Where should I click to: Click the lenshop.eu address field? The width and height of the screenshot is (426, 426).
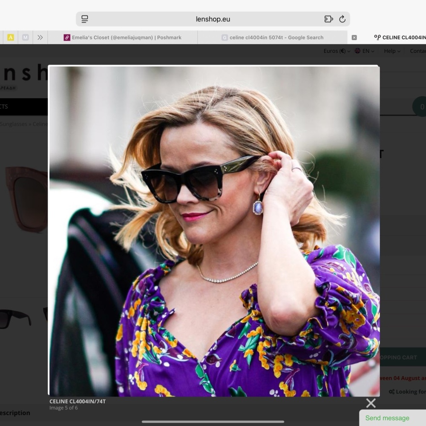[x=213, y=19]
